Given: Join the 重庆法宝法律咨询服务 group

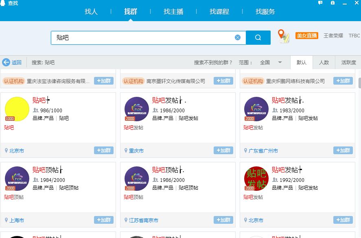Looking at the screenshot, I should coord(104,81).
